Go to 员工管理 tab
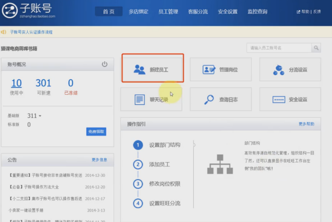 (168, 12)
